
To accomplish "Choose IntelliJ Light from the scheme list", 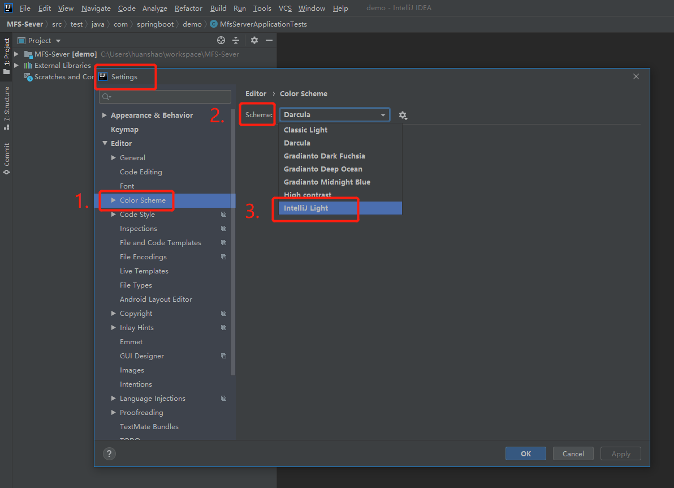I will pyautogui.click(x=306, y=208).
